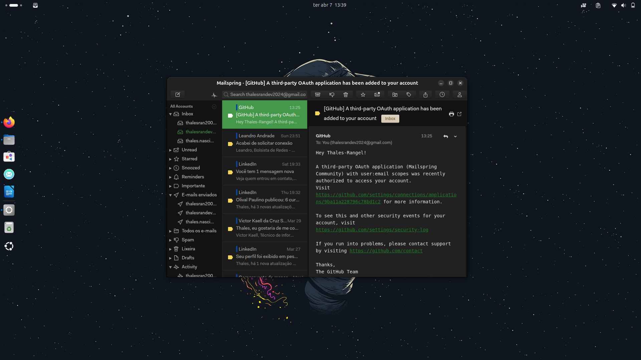
Task: Click the compose new message icon
Action: (178, 95)
